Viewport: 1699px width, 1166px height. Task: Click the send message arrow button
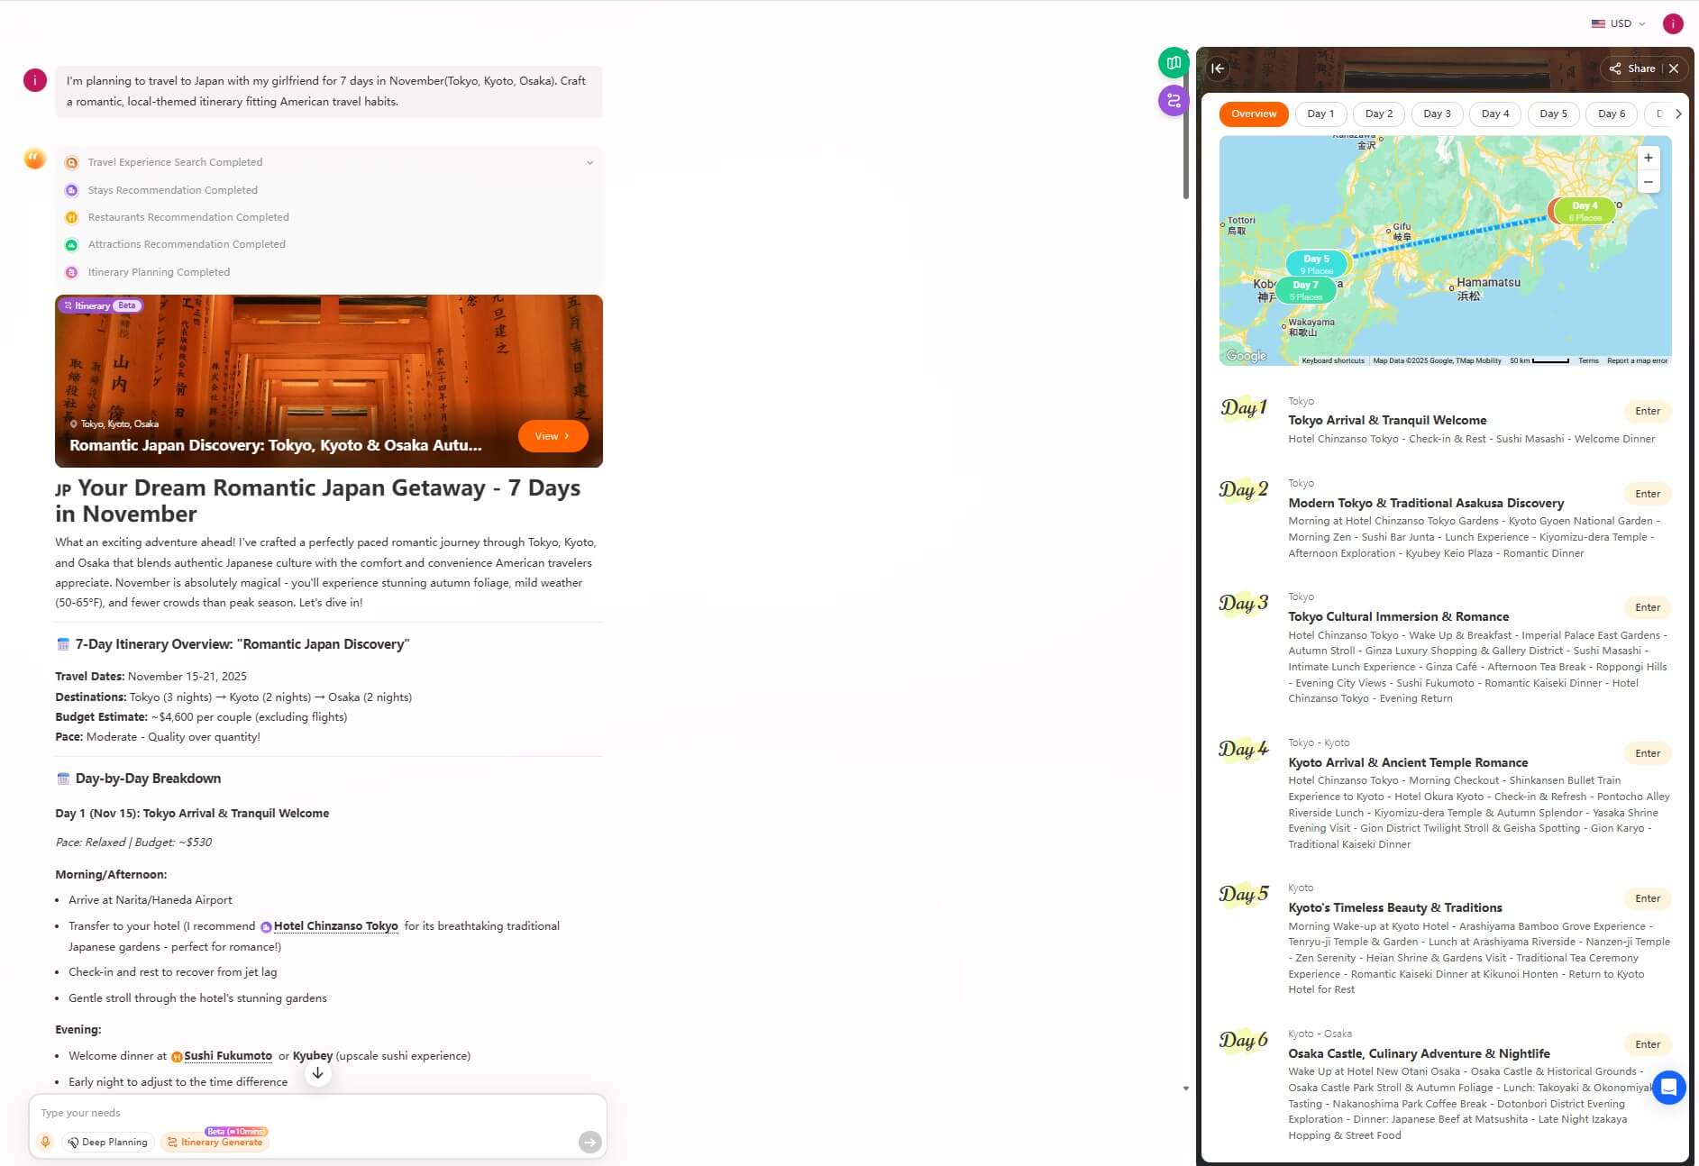point(589,1142)
